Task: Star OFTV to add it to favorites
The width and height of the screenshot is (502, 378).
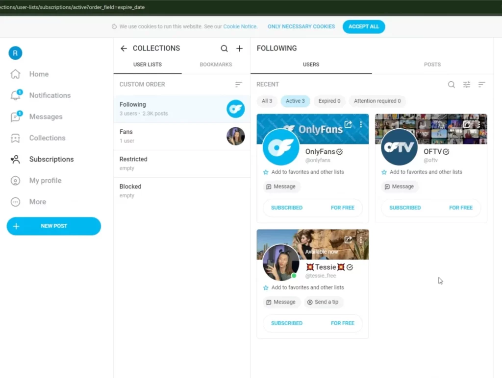Action: 383,172
